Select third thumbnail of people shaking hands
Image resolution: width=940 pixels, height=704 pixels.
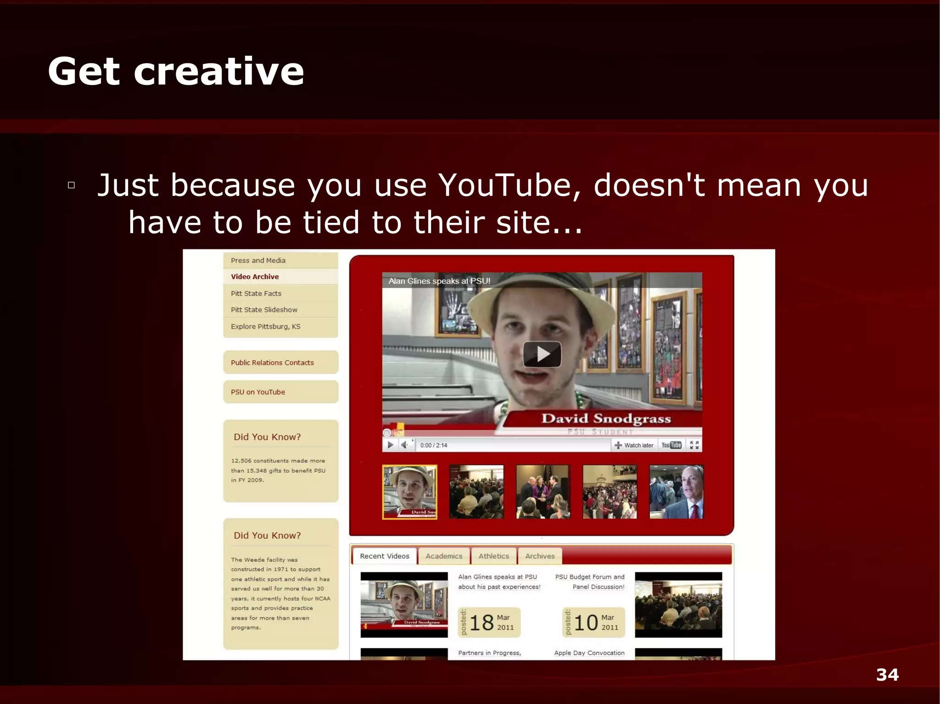click(x=543, y=492)
